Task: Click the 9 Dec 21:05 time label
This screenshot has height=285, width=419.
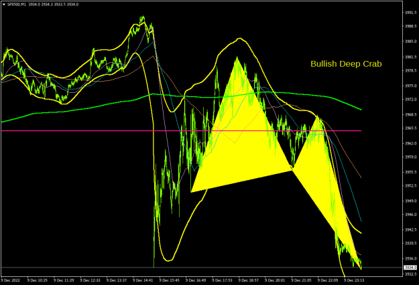Action: [x=302, y=280]
